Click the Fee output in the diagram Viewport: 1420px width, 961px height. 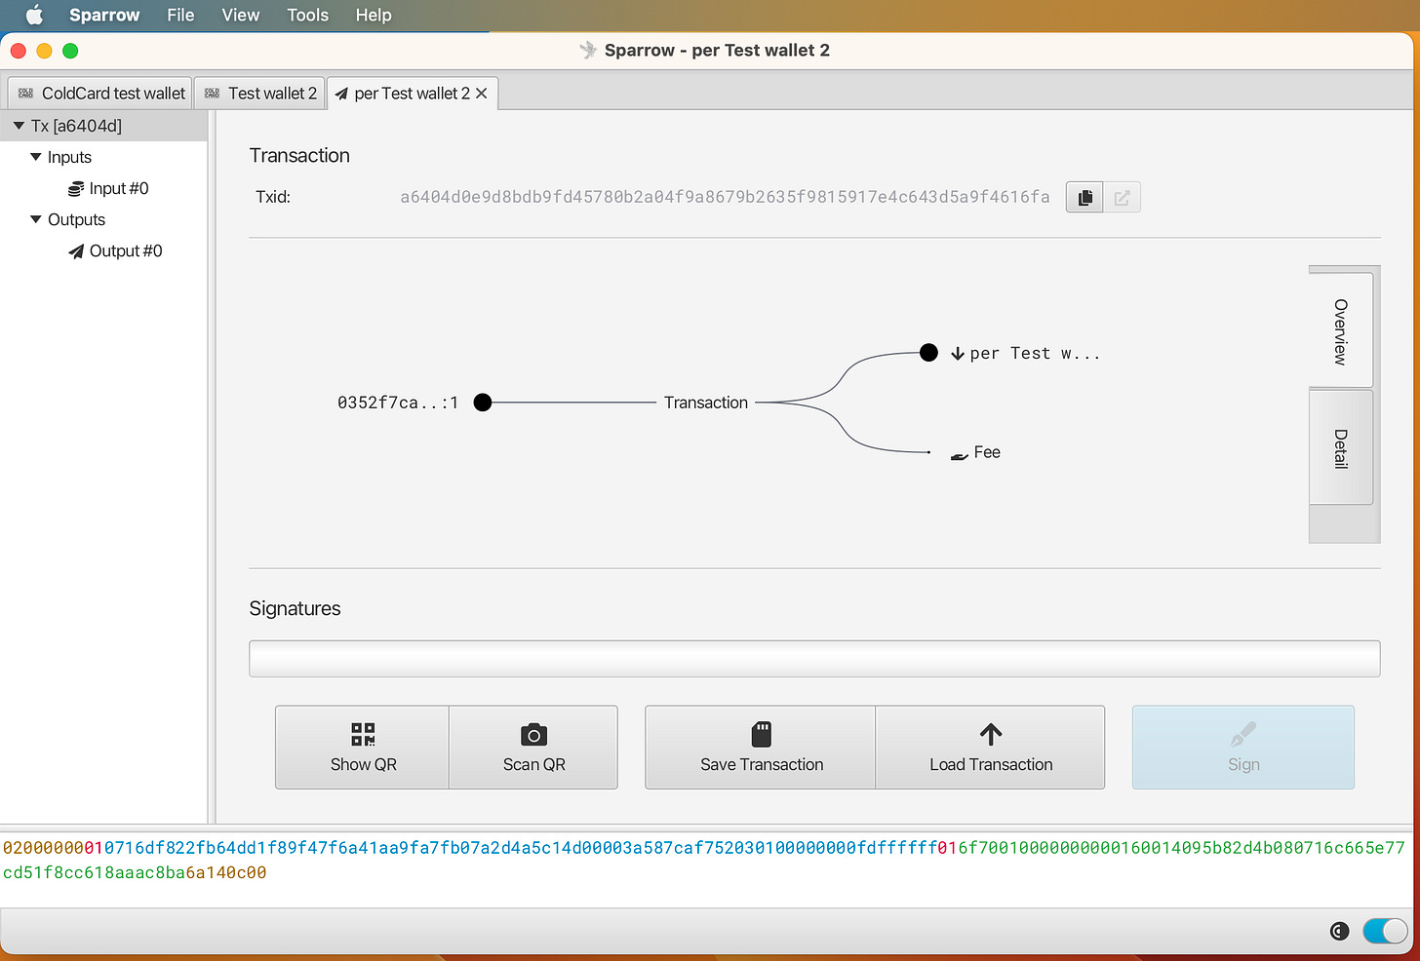tap(975, 452)
